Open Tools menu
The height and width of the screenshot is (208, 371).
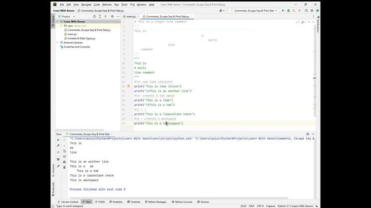click(x=124, y=5)
